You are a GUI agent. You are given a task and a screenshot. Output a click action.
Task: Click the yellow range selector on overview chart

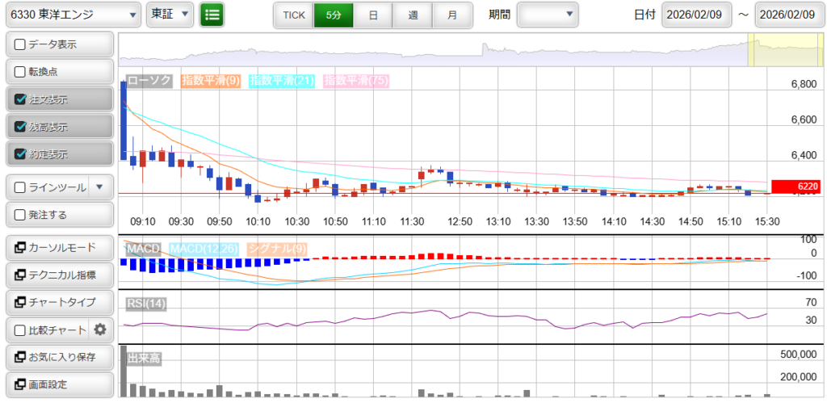tap(773, 51)
